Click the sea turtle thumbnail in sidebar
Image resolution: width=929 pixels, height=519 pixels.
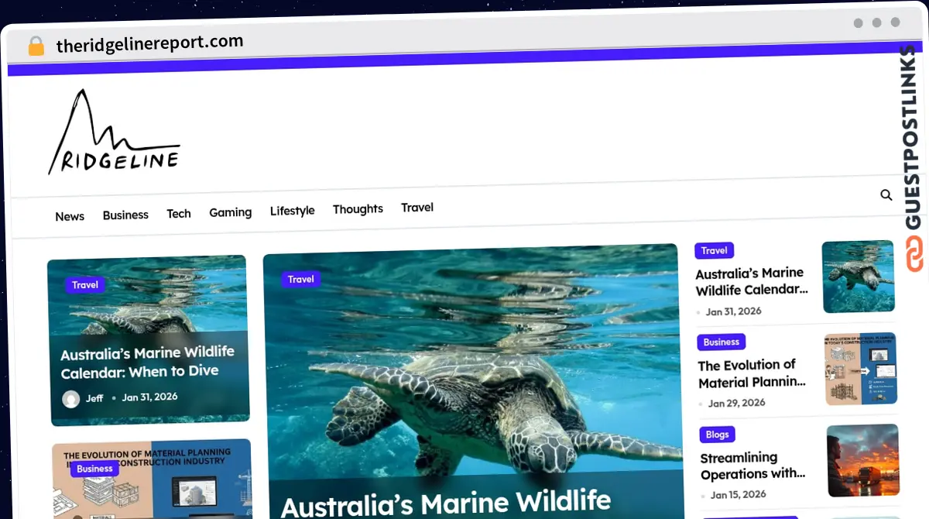(x=858, y=277)
